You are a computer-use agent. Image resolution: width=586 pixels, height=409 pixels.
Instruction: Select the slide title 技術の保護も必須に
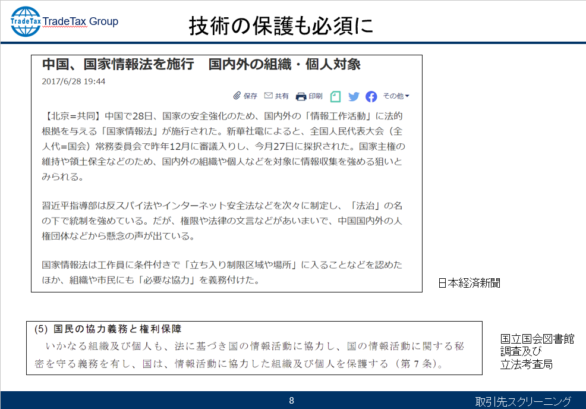(x=281, y=26)
